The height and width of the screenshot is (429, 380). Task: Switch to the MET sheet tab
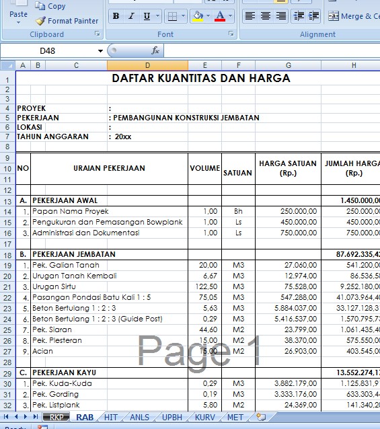click(235, 418)
